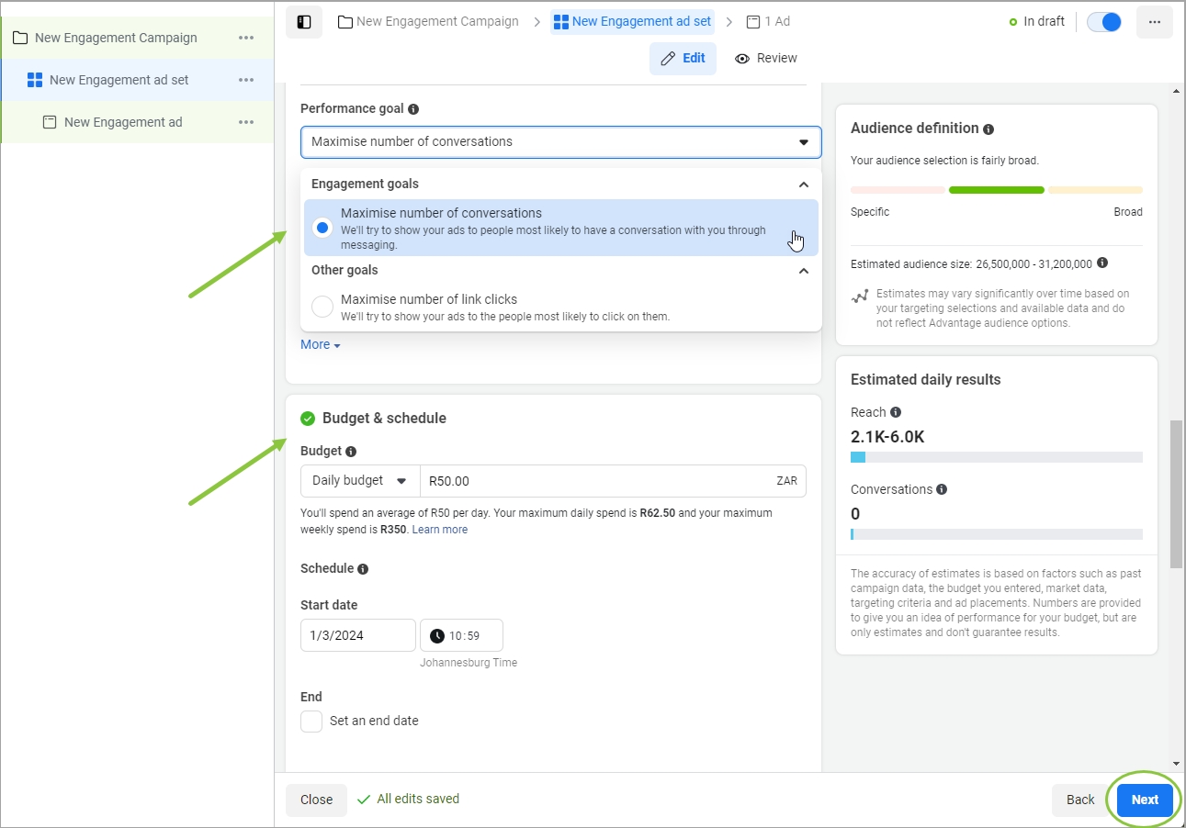Open more options for New Engagement Campaign
Viewport: 1186px width, 828px height.
click(246, 38)
